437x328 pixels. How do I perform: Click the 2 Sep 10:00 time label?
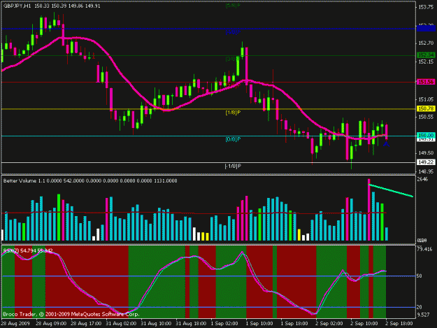click(364, 324)
